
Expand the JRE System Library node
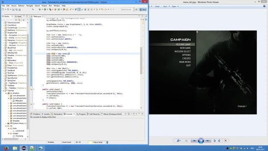tap(6, 123)
